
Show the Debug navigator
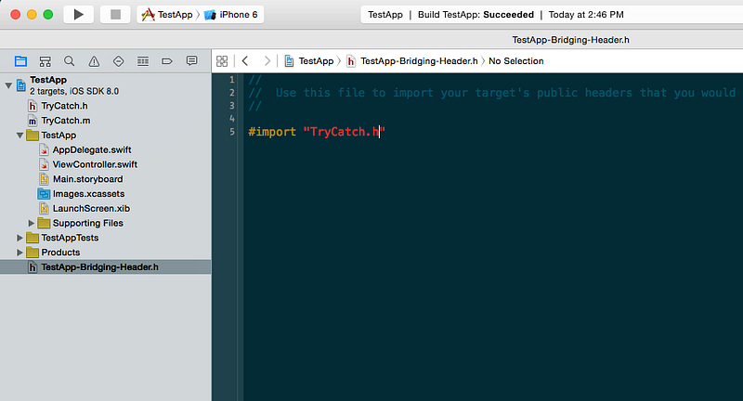(143, 61)
